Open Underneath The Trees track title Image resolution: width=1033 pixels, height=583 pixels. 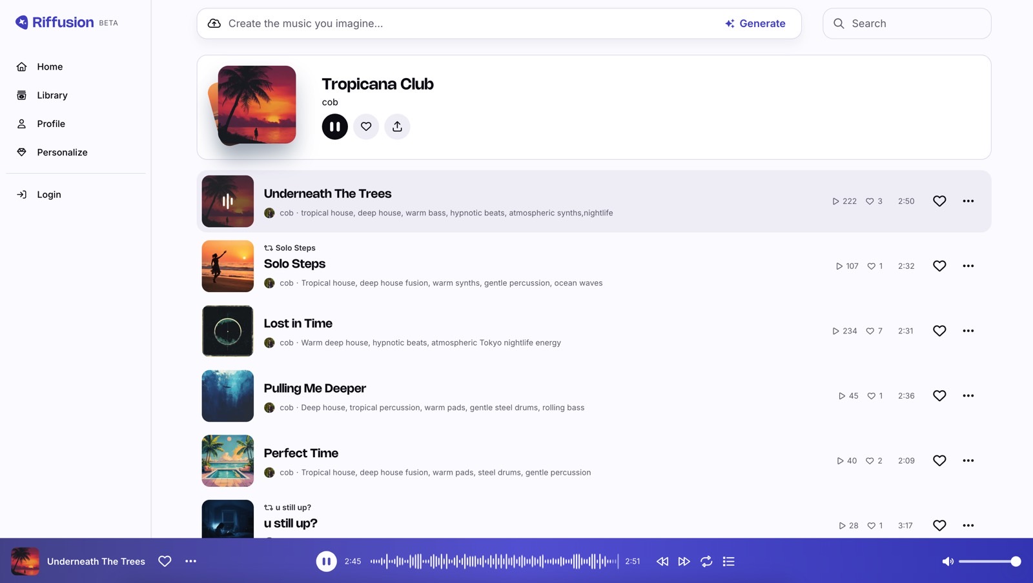tap(327, 193)
